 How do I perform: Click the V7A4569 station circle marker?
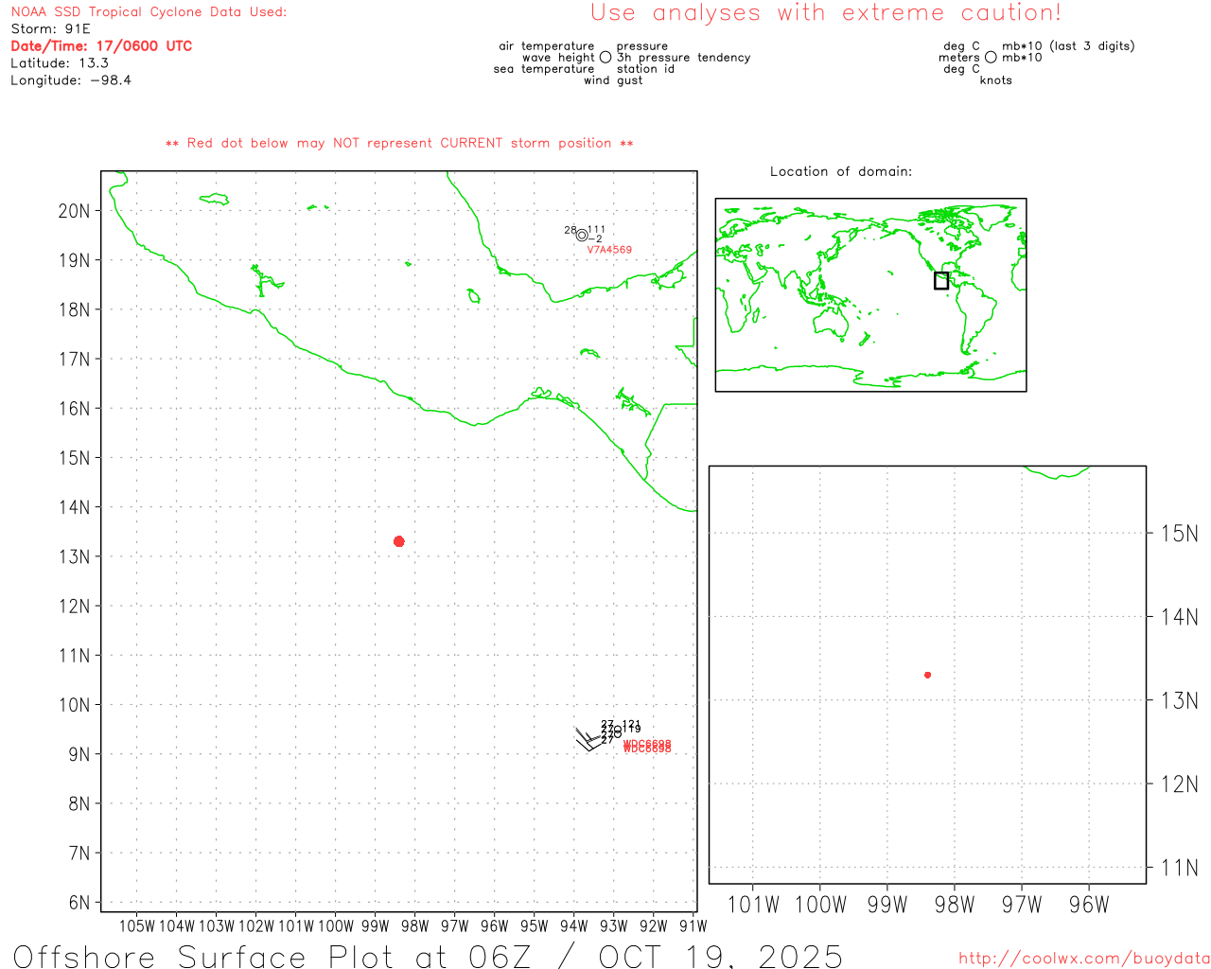582,236
